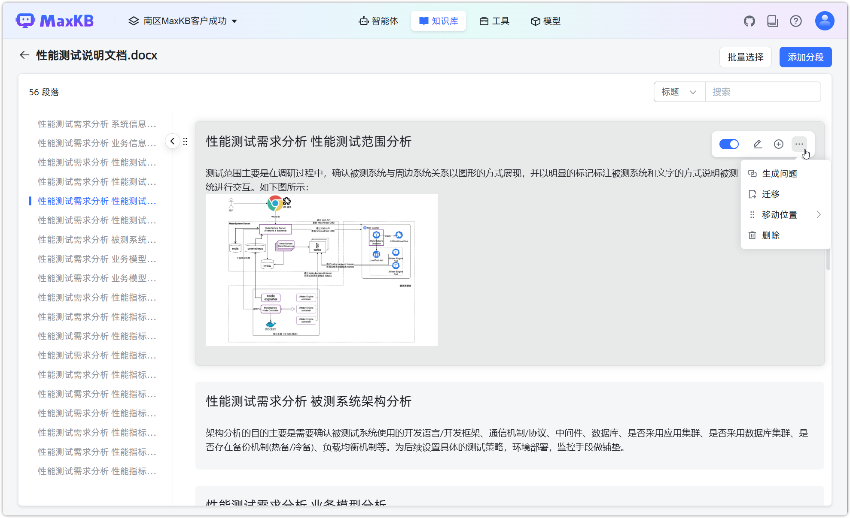Open the 标题 filter dropdown
This screenshot has height=518, width=850.
click(679, 91)
